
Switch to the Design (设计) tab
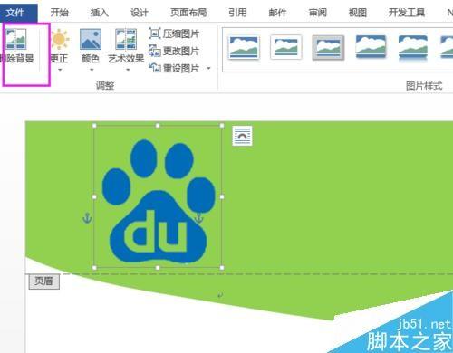(140, 13)
